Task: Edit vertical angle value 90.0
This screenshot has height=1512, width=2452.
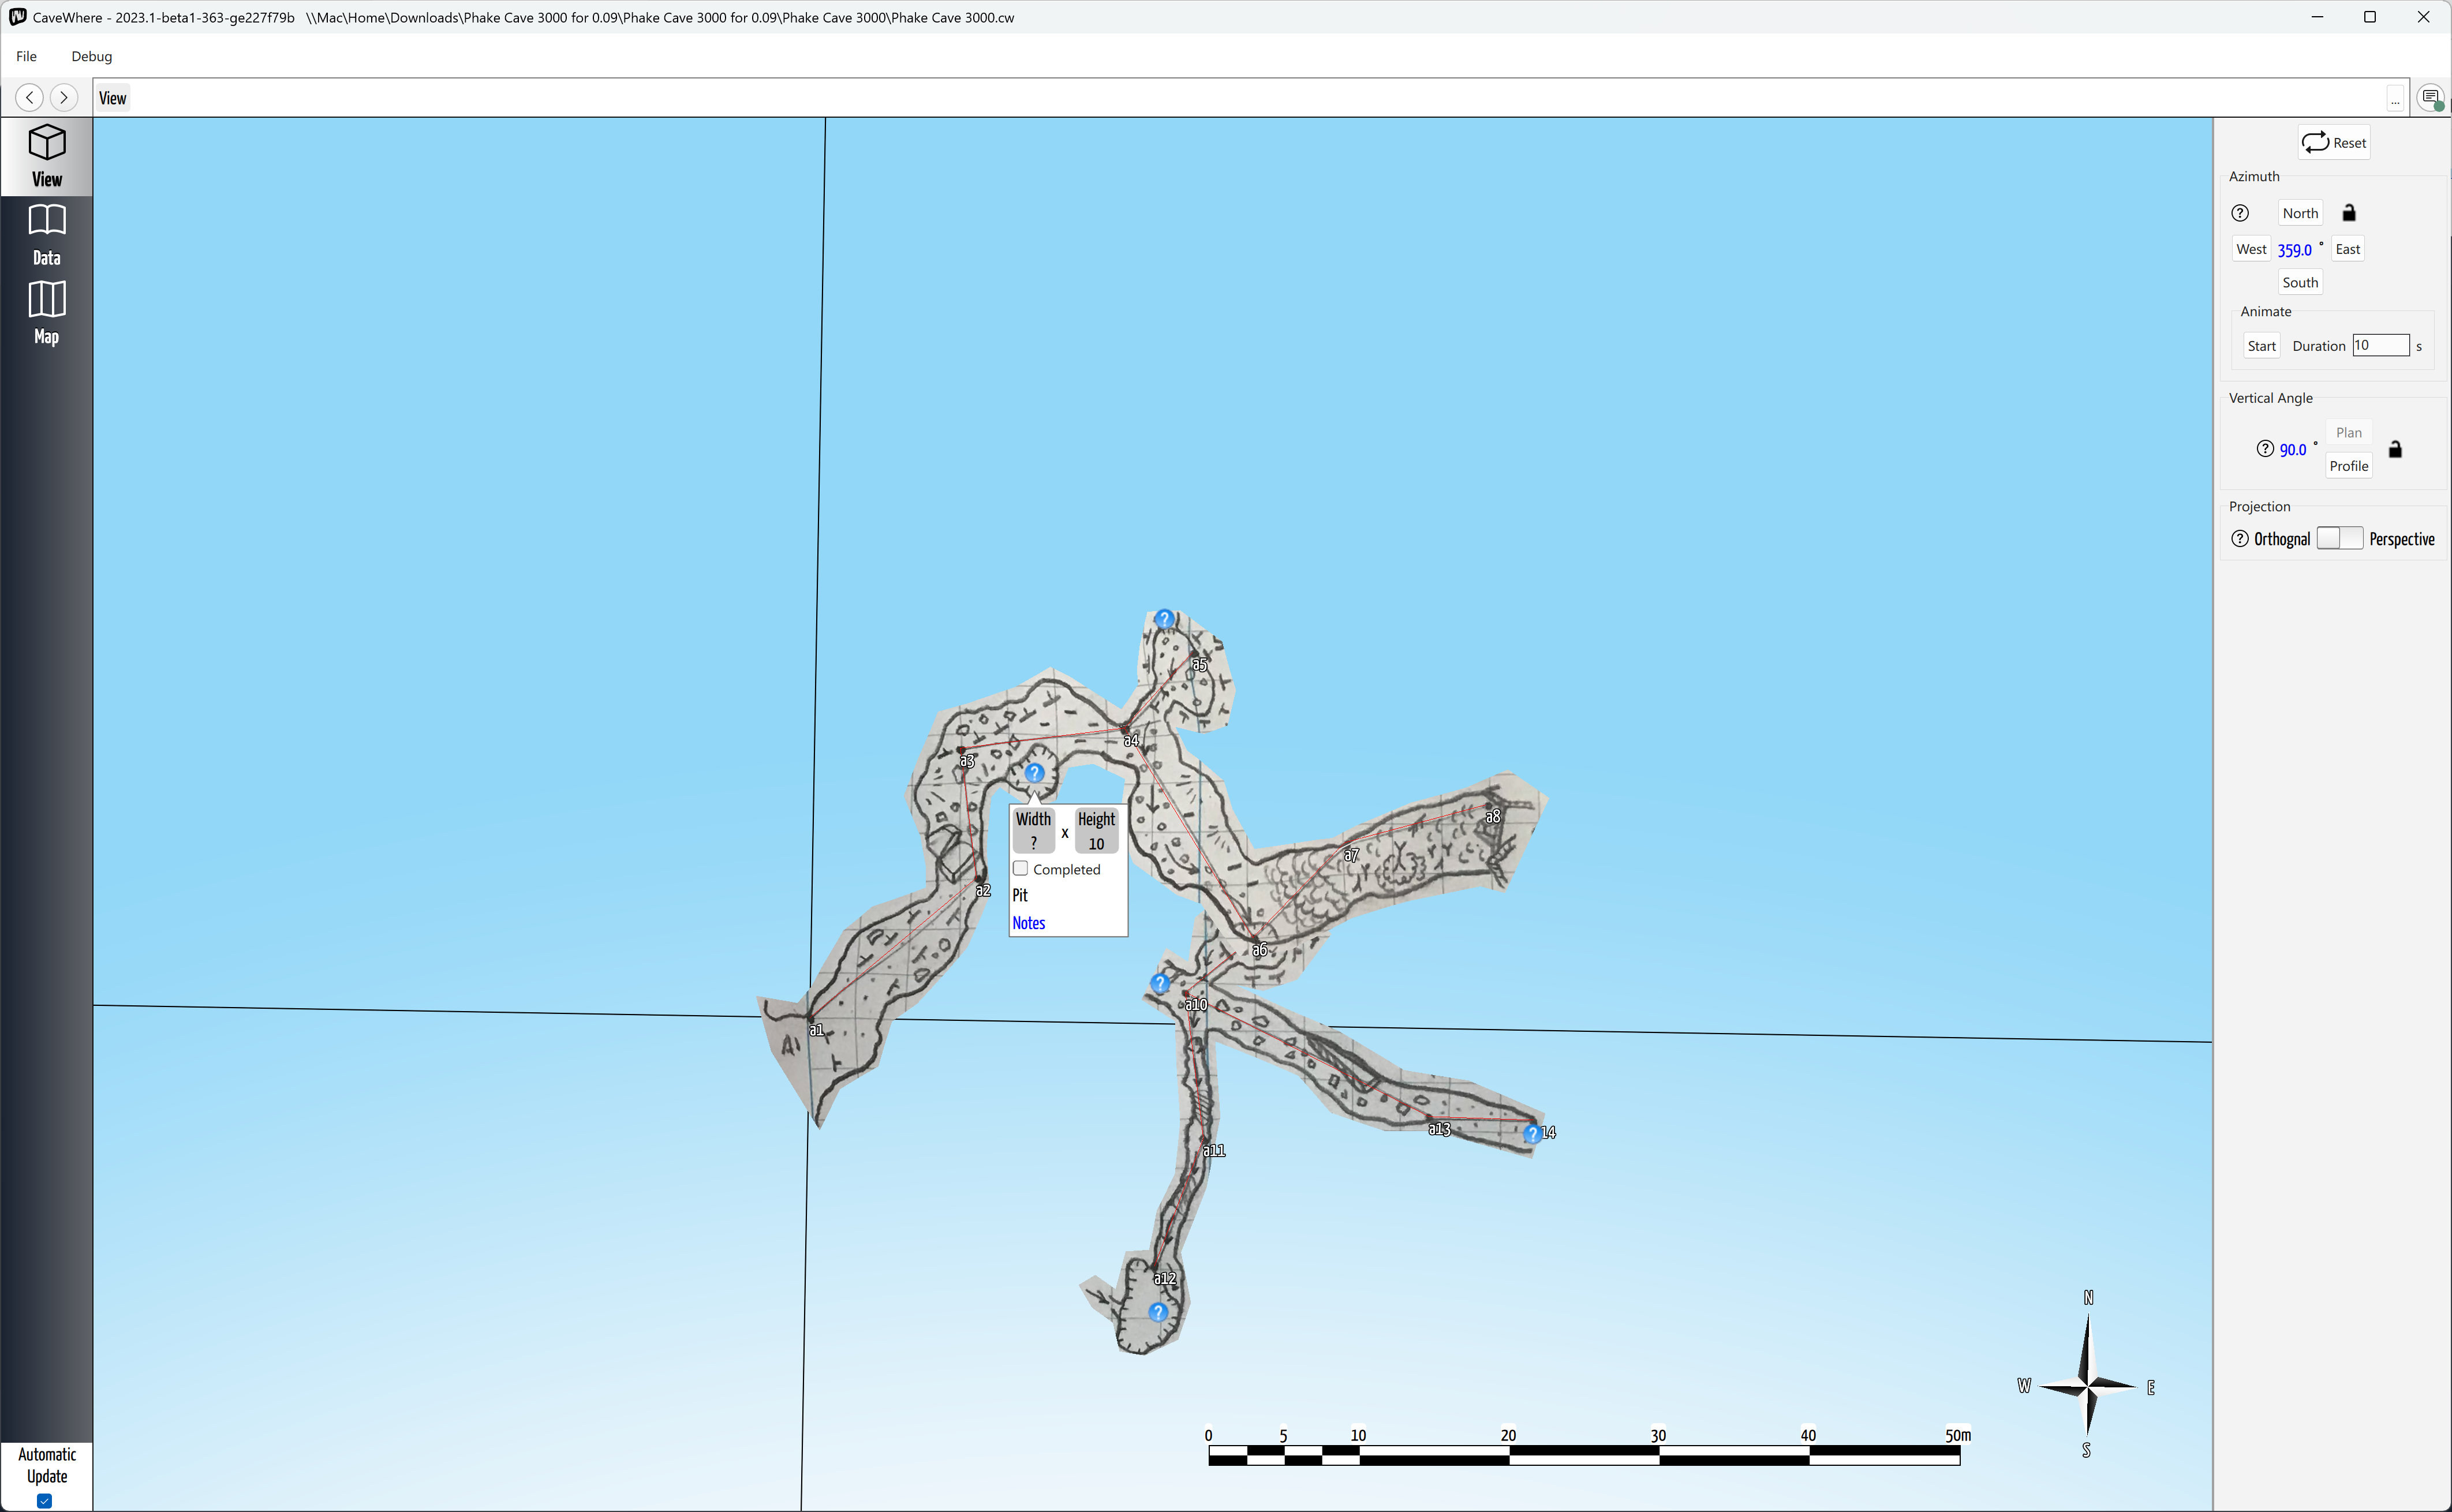Action: (x=2292, y=450)
